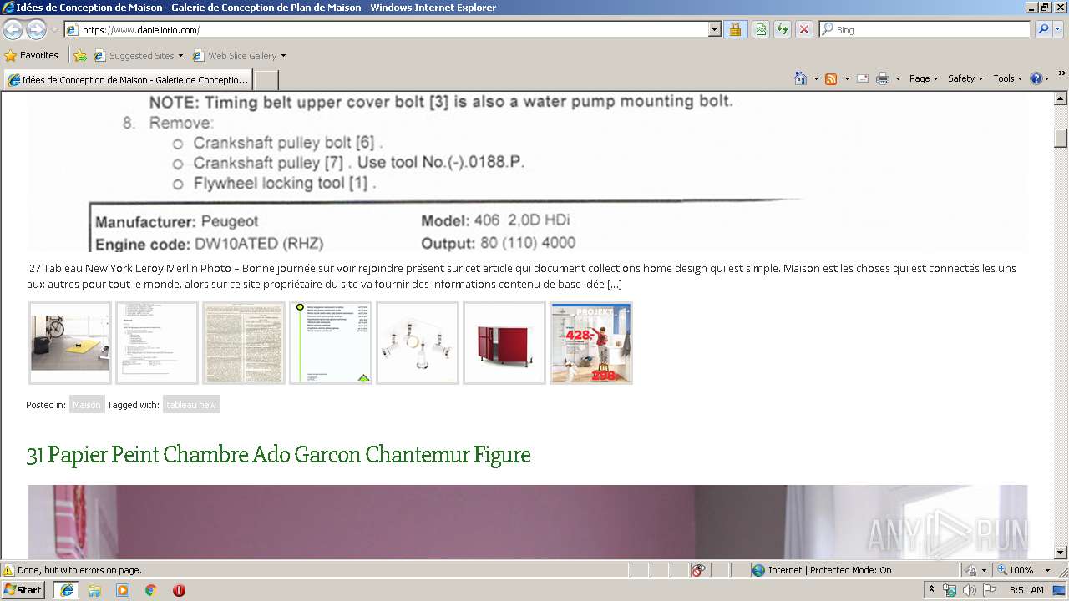The image size is (1069, 601).
Task: Click the RSS Feeds icon
Action: pos(831,78)
